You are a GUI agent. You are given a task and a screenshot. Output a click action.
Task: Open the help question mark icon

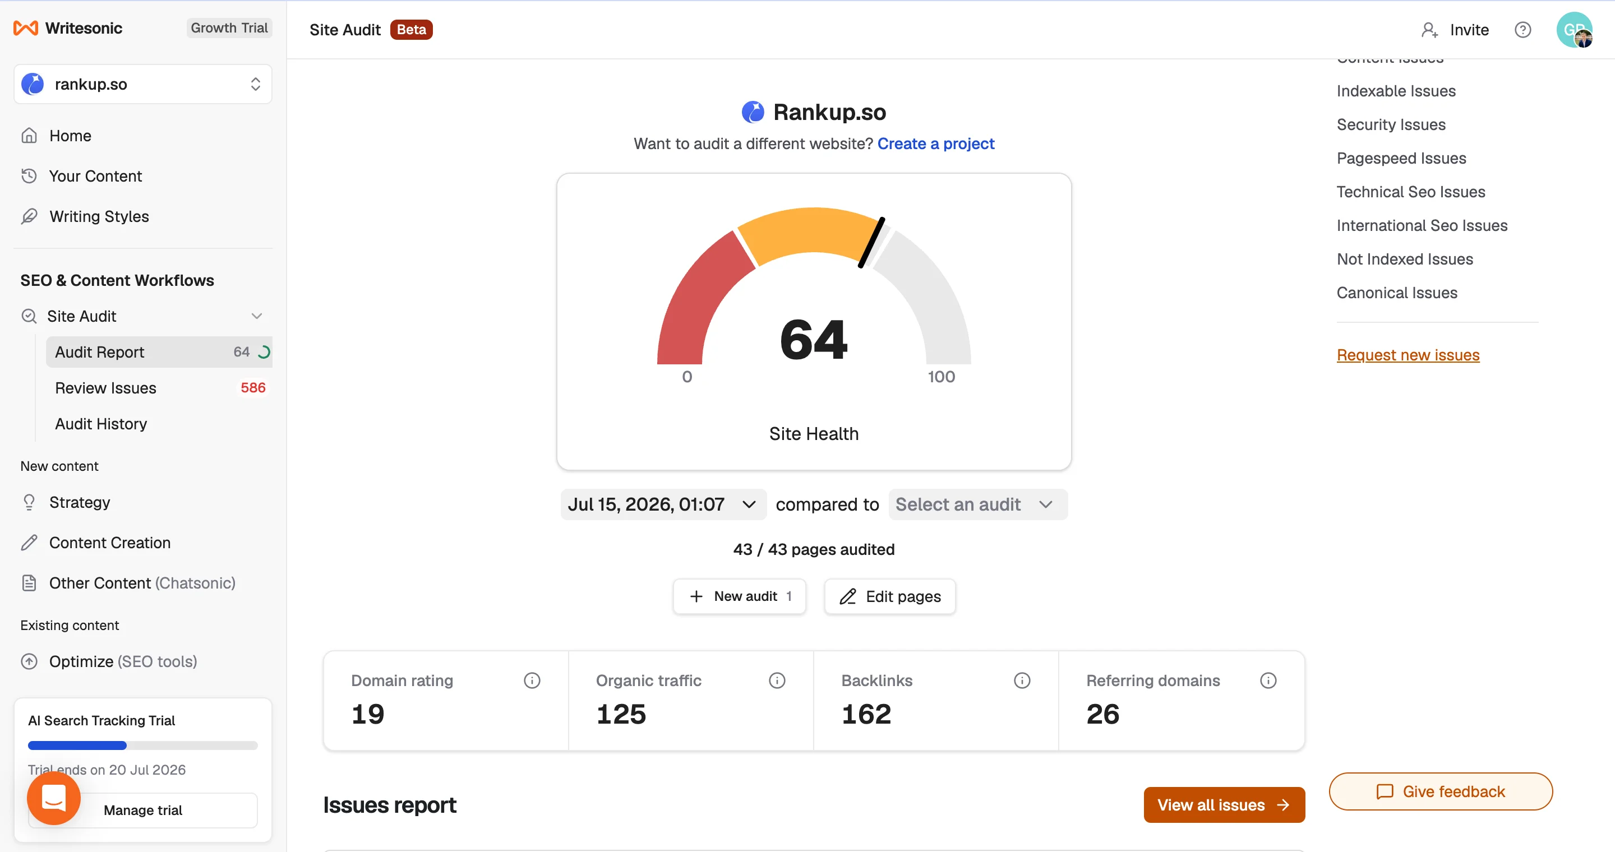(x=1523, y=30)
